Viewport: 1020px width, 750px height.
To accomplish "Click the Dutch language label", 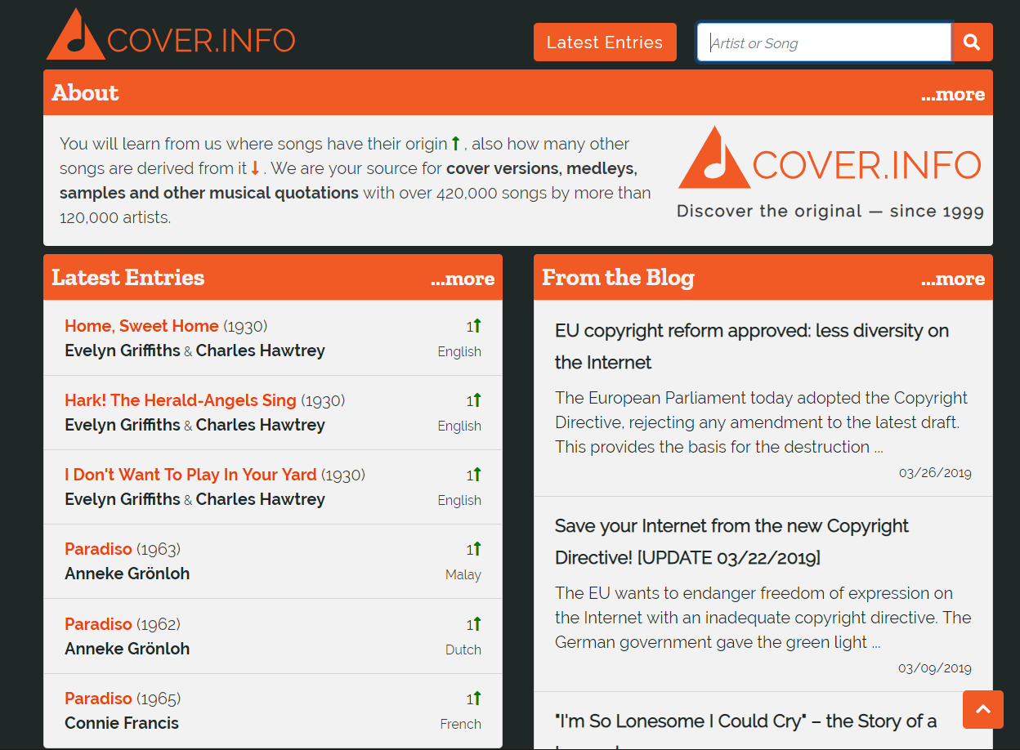I will click(x=463, y=650).
